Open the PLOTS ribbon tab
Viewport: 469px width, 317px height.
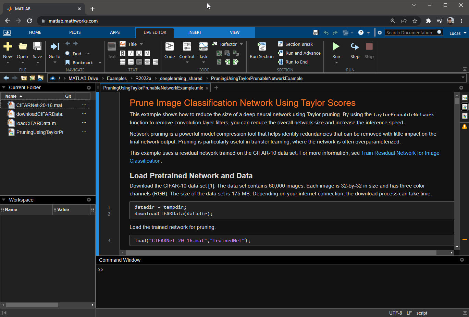[x=75, y=32]
